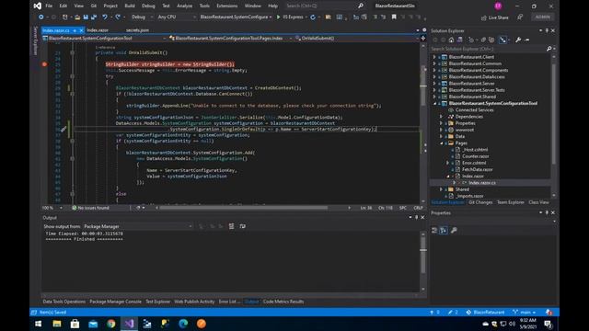The height and width of the screenshot is (331, 589).
Task: Expand the BlazorRestaurant.Client project node
Action: tap(434, 57)
